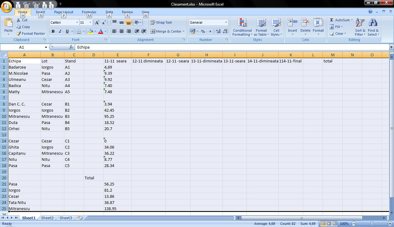Viewport: 394px width, 227px height.
Task: Open the Sheet2 worksheet tab
Action: (47, 218)
